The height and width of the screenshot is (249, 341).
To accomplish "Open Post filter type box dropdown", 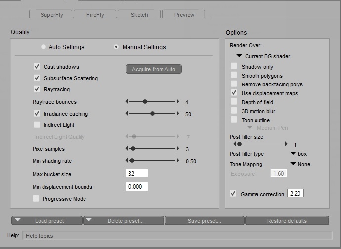I will (x=298, y=154).
